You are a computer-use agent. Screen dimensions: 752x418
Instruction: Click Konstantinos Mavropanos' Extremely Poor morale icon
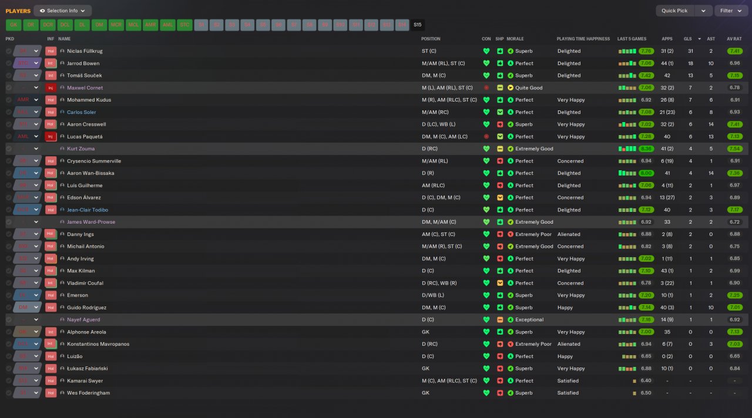(x=511, y=344)
